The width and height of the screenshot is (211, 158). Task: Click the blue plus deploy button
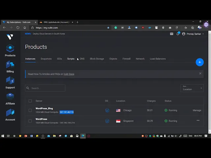(200, 62)
